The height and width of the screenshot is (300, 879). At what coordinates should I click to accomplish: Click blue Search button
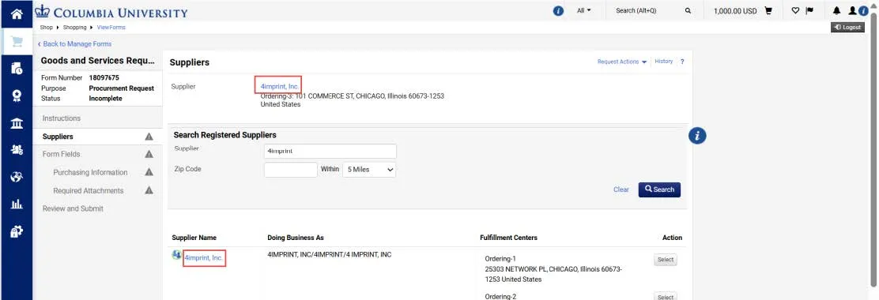pos(659,189)
